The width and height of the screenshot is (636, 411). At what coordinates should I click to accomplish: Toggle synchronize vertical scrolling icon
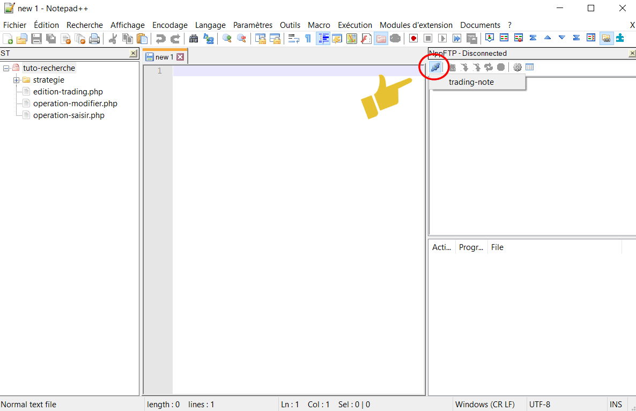point(261,39)
